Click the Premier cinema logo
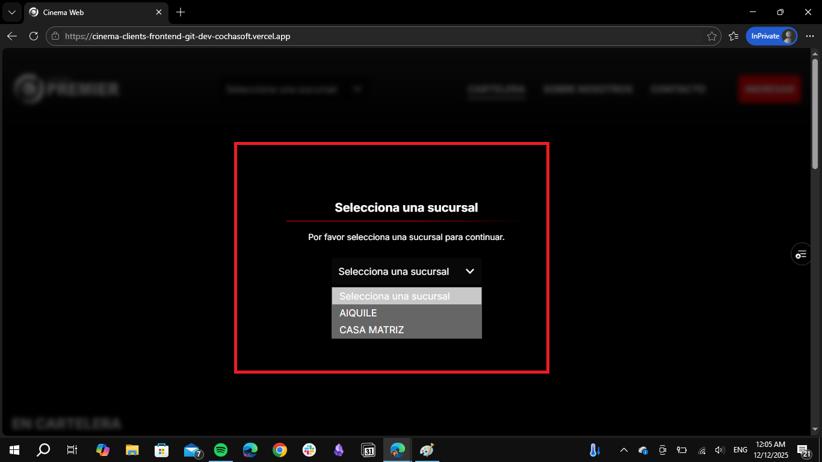The height and width of the screenshot is (462, 822). point(66,88)
